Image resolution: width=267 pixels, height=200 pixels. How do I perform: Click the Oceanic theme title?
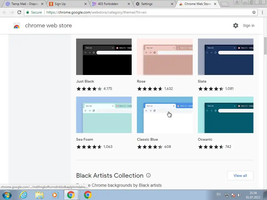pyautogui.click(x=205, y=139)
